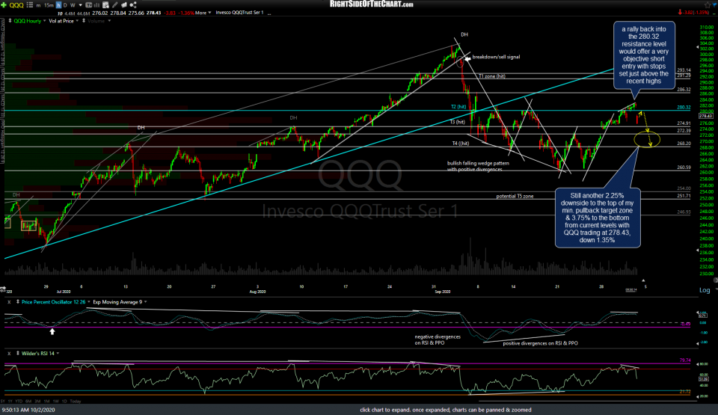
Task: Click the breakdown/sell signal annotation
Action: coord(496,58)
